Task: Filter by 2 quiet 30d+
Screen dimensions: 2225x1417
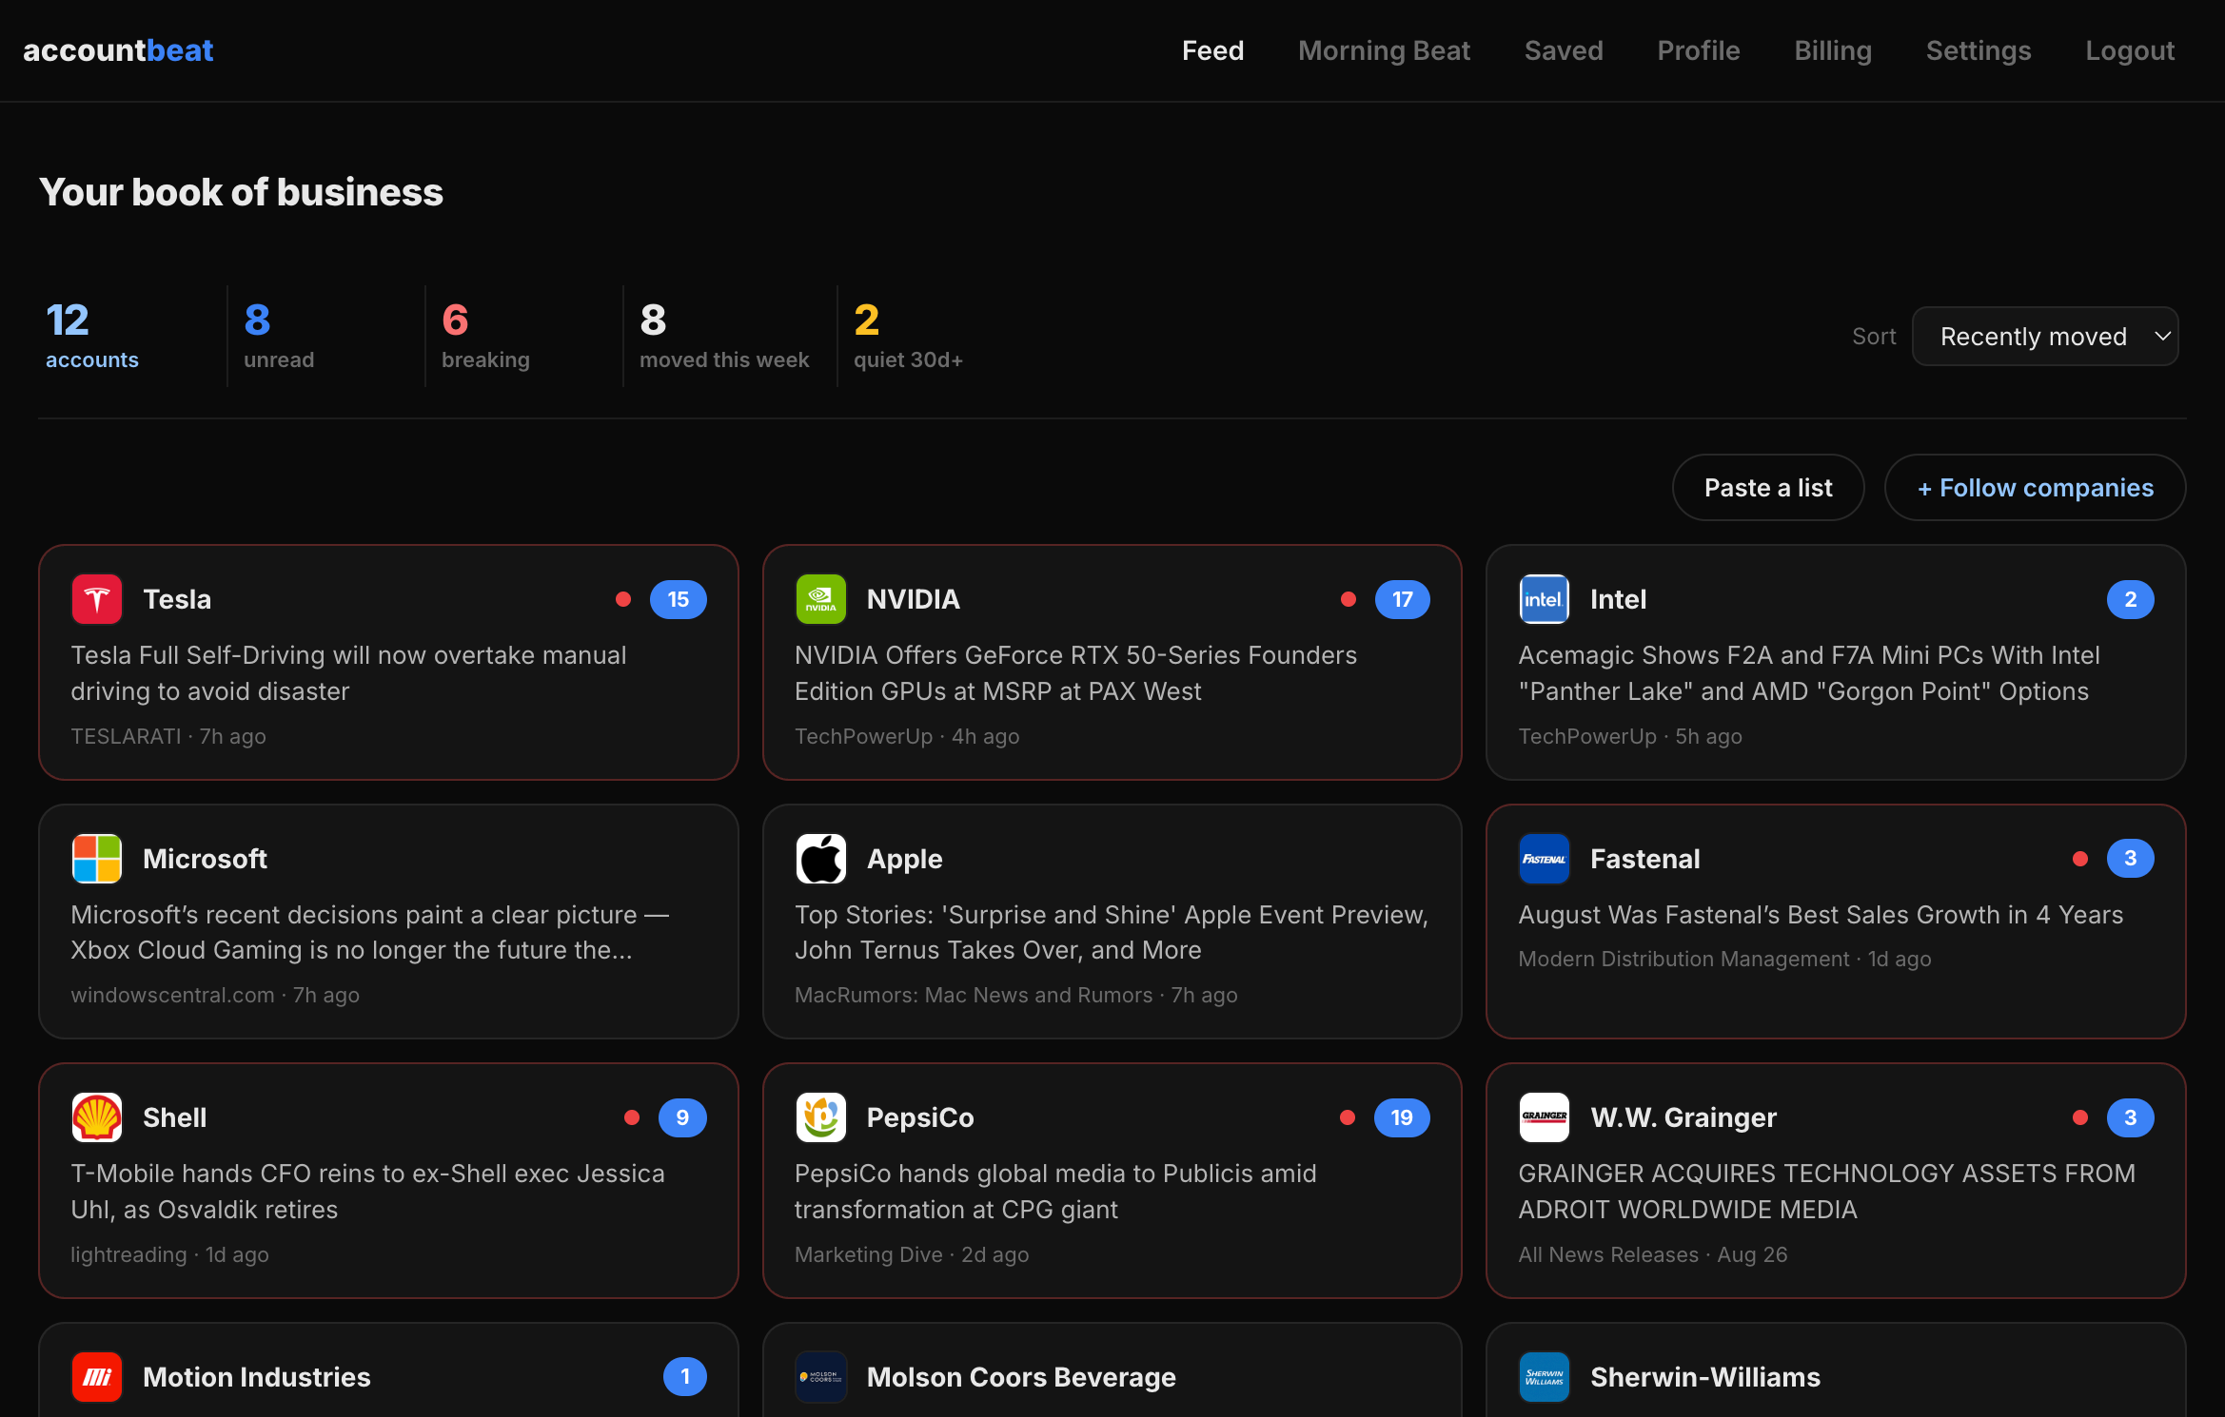Action: point(908,336)
